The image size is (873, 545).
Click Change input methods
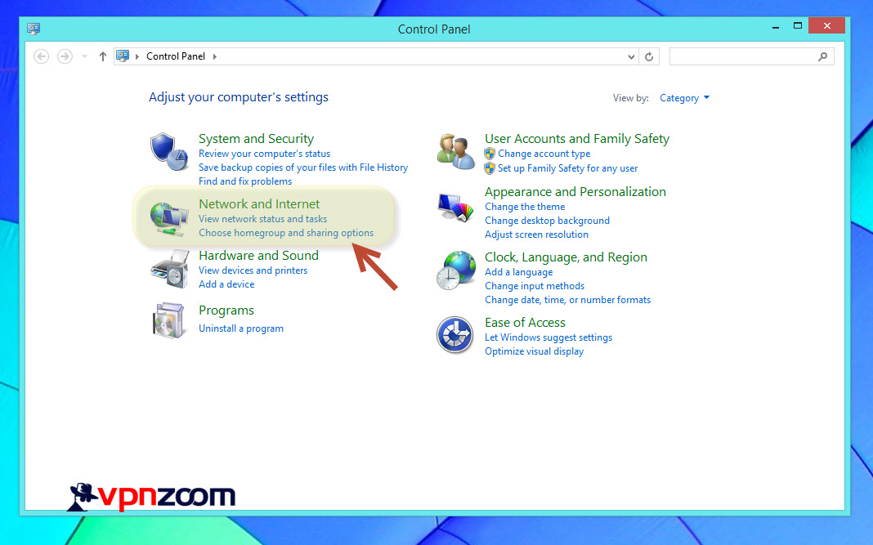pyautogui.click(x=535, y=286)
